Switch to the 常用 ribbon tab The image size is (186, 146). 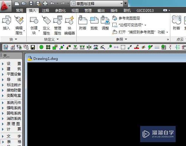pos(20,10)
